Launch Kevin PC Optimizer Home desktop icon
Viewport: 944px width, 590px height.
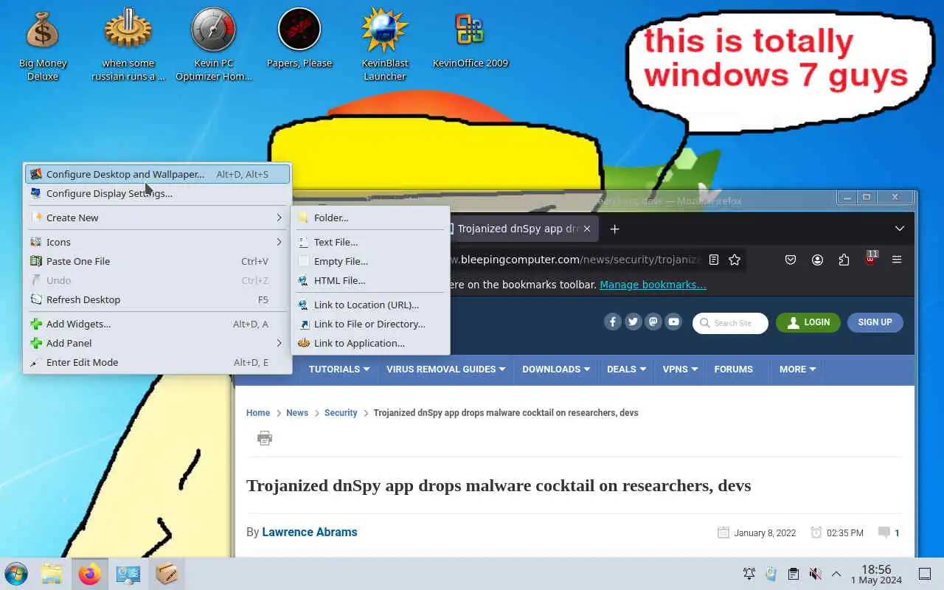click(x=214, y=44)
